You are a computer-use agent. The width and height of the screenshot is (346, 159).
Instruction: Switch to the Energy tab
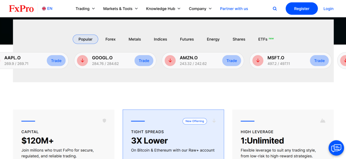tap(213, 39)
